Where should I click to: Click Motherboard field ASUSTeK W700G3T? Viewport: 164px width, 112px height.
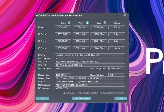(90, 85)
